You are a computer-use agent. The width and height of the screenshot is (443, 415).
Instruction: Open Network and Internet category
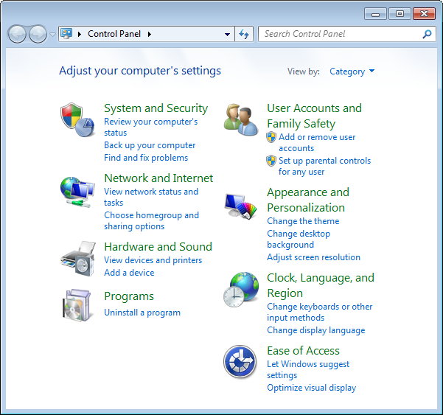(x=158, y=178)
